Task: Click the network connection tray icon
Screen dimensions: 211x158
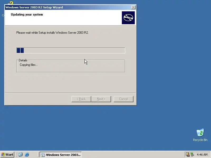Action: coord(192,155)
